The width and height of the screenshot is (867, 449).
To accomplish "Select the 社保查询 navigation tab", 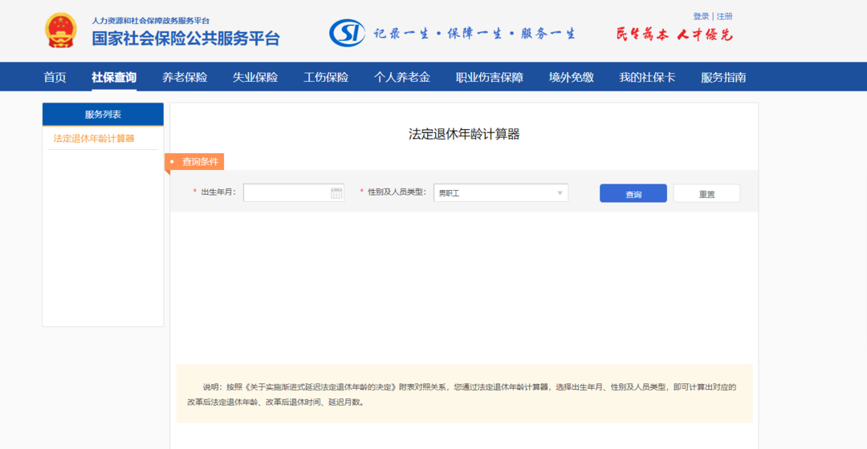I will click(114, 77).
